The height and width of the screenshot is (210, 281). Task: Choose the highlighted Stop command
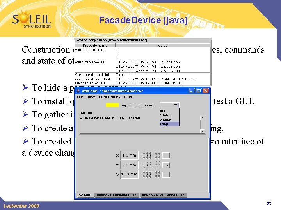click(169, 124)
